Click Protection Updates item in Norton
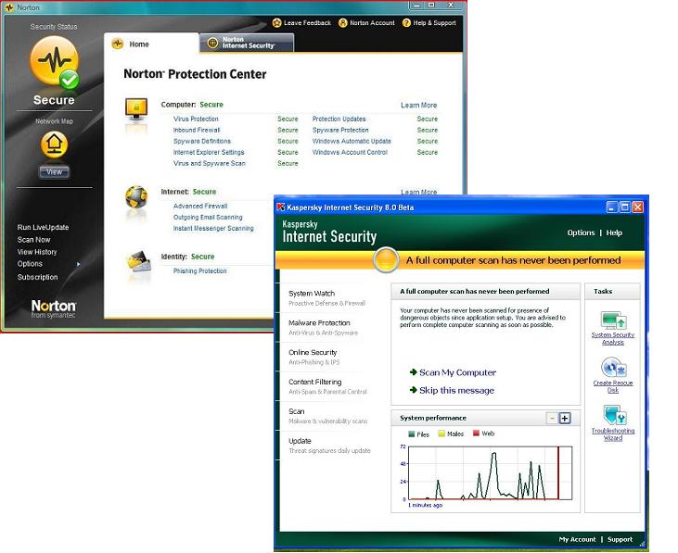678x553 pixels. point(339,119)
